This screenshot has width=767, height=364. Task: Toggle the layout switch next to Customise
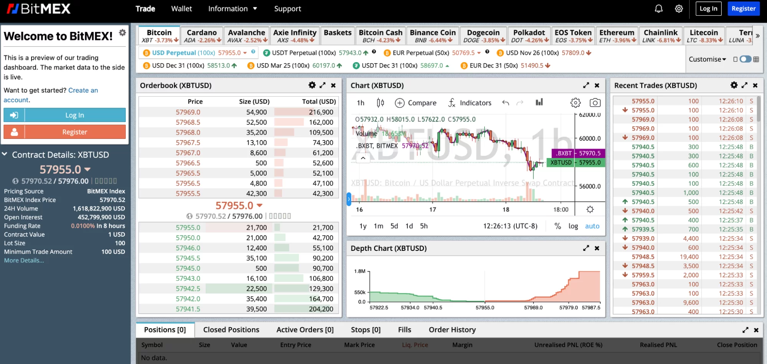pos(745,59)
